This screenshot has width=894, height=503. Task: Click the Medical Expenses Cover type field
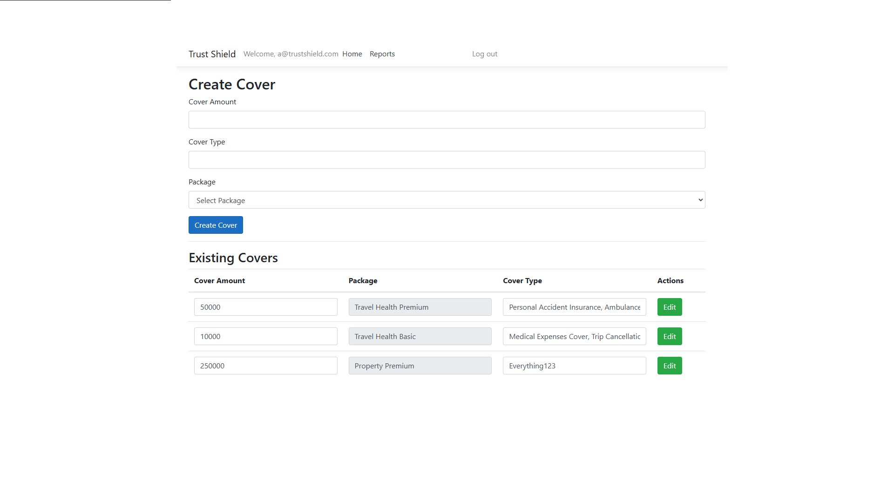[x=574, y=336]
